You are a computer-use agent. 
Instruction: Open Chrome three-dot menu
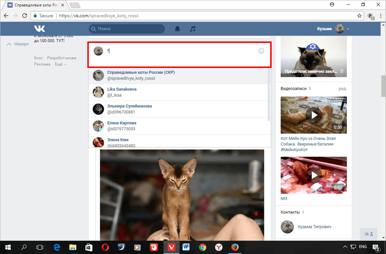pos(381,16)
